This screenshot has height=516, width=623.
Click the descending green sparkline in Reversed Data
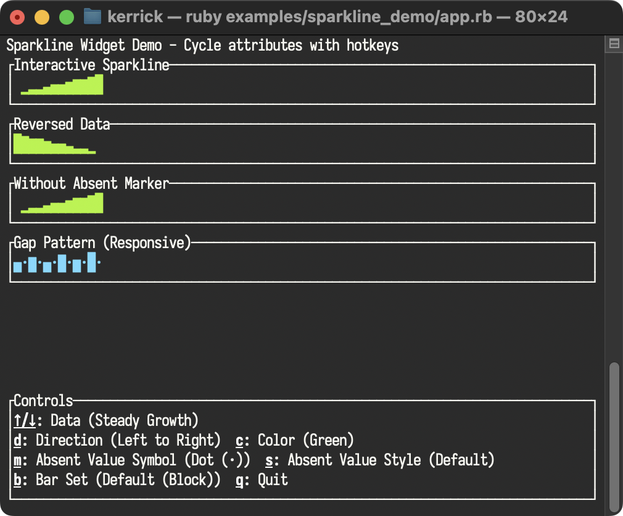tap(54, 144)
